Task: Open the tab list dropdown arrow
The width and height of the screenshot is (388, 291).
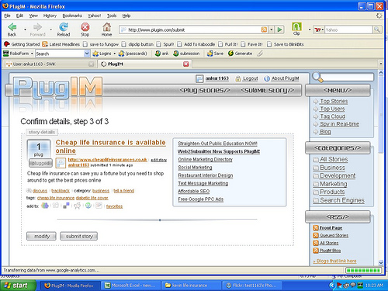Action: [381, 64]
